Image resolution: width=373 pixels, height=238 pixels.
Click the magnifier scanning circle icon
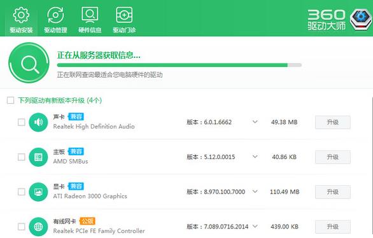pyautogui.click(x=29, y=63)
